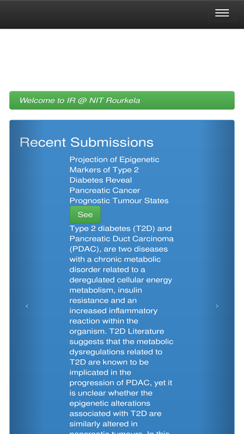
Task: Go to the previous carousel slide
Action: pyautogui.click(x=27, y=306)
